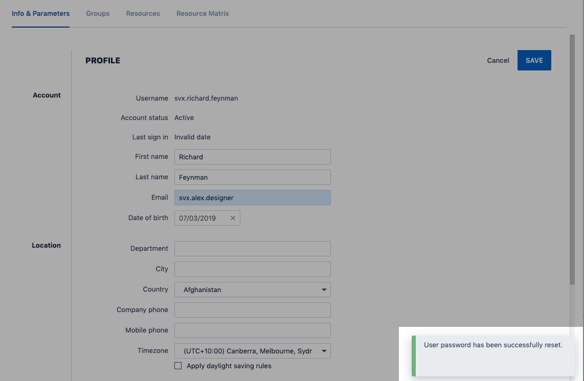
Task: Focus the Last name field
Action: click(253, 177)
